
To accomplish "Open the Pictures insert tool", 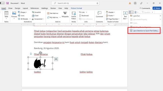I will coord(14,15).
